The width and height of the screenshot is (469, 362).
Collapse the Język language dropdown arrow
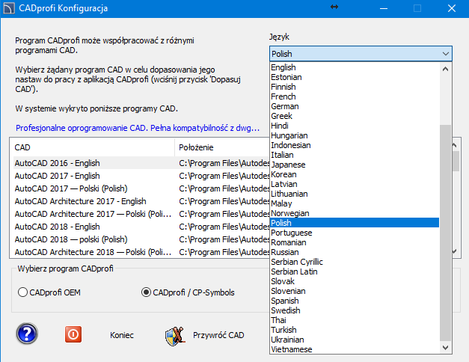(x=446, y=54)
